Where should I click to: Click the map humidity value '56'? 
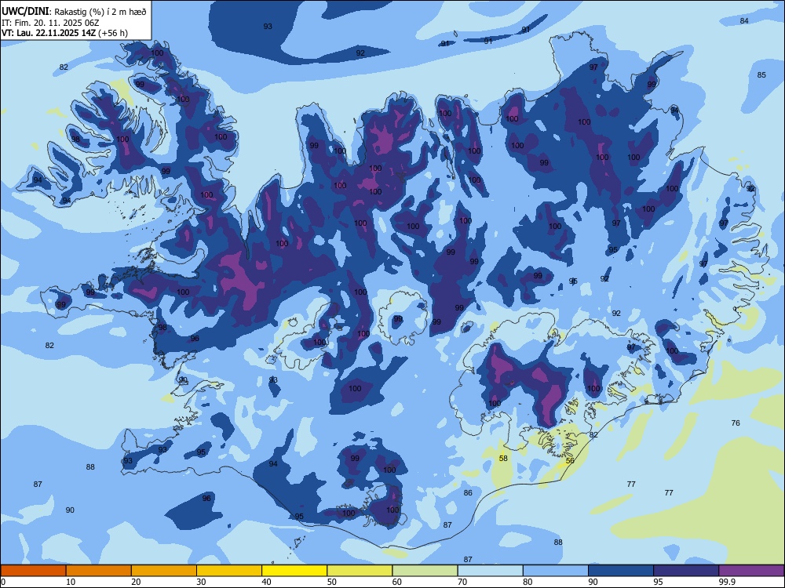click(570, 460)
